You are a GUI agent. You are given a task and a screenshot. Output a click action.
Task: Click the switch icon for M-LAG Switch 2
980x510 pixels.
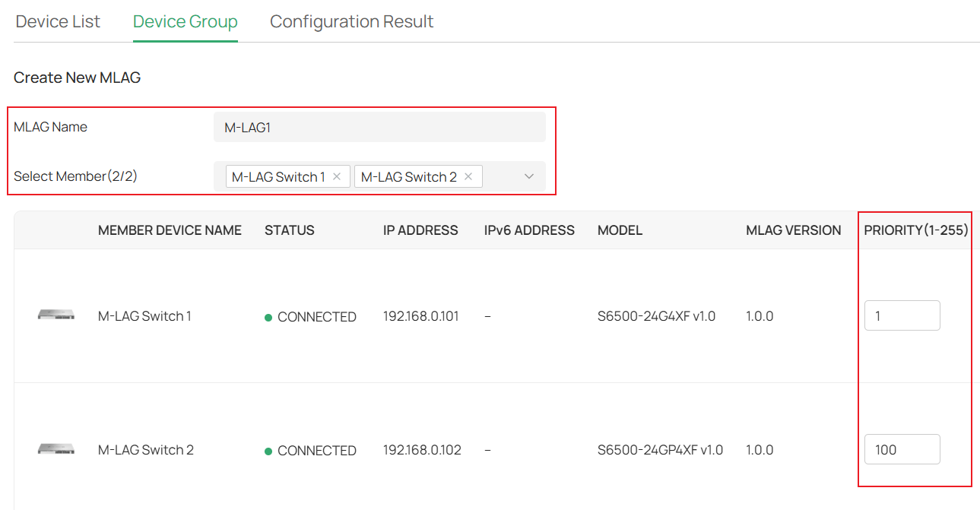(x=56, y=448)
